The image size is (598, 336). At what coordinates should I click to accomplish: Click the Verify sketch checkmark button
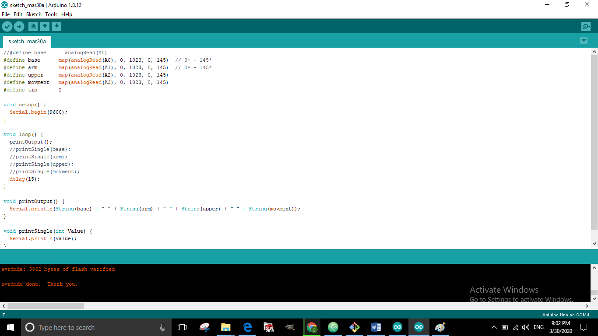[x=7, y=27]
